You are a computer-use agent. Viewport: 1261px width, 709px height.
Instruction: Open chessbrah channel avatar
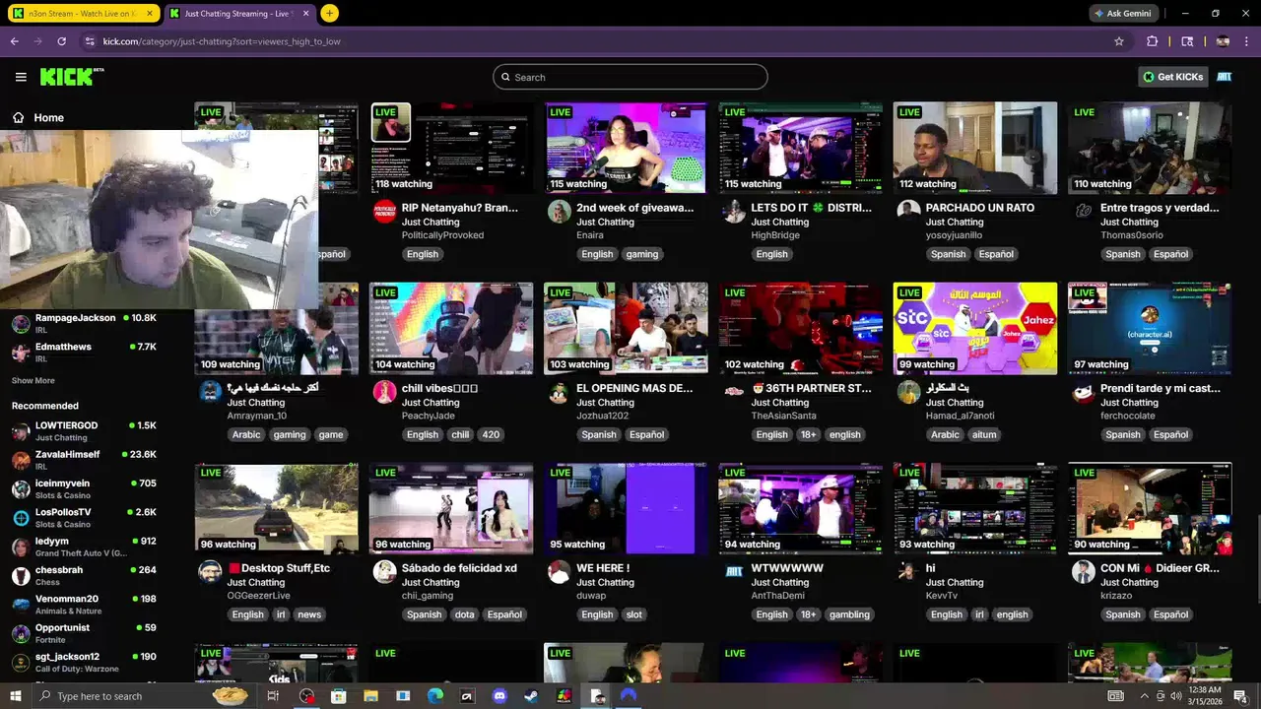pos(21,575)
